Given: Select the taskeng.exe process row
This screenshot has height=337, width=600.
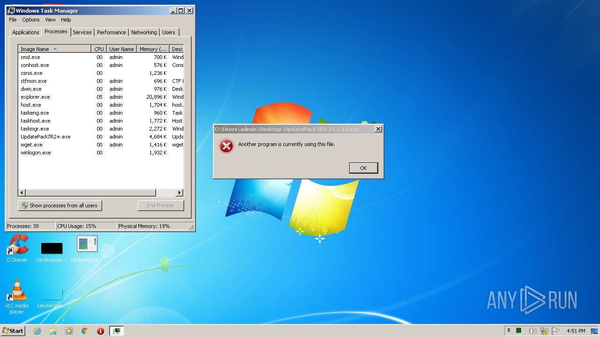Looking at the screenshot, I should [x=101, y=113].
